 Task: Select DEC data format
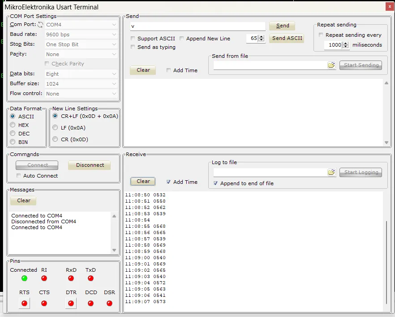pyautogui.click(x=13, y=134)
